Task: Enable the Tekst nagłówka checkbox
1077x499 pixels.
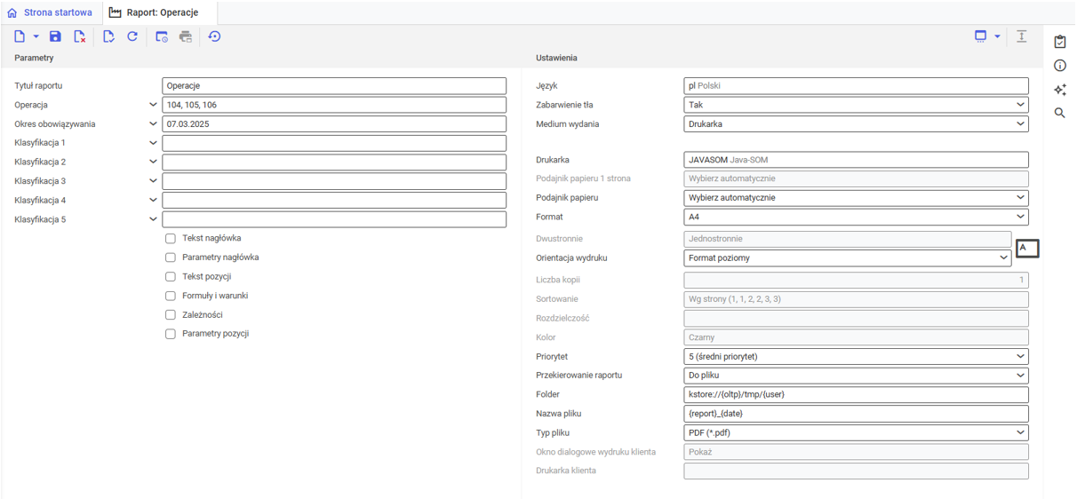Action: (171, 239)
